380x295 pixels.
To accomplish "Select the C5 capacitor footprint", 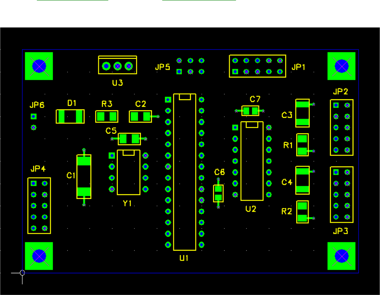I will [129, 139].
